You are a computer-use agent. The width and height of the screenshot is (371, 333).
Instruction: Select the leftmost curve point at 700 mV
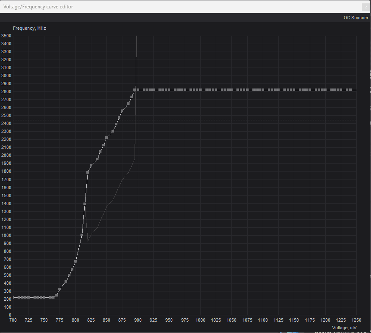[13, 297]
